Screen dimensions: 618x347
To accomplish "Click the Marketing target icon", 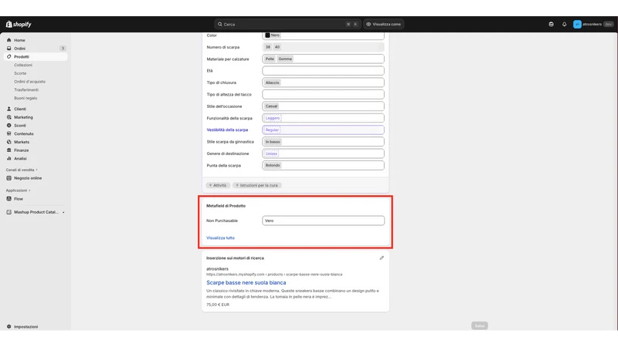I will [x=9, y=117].
